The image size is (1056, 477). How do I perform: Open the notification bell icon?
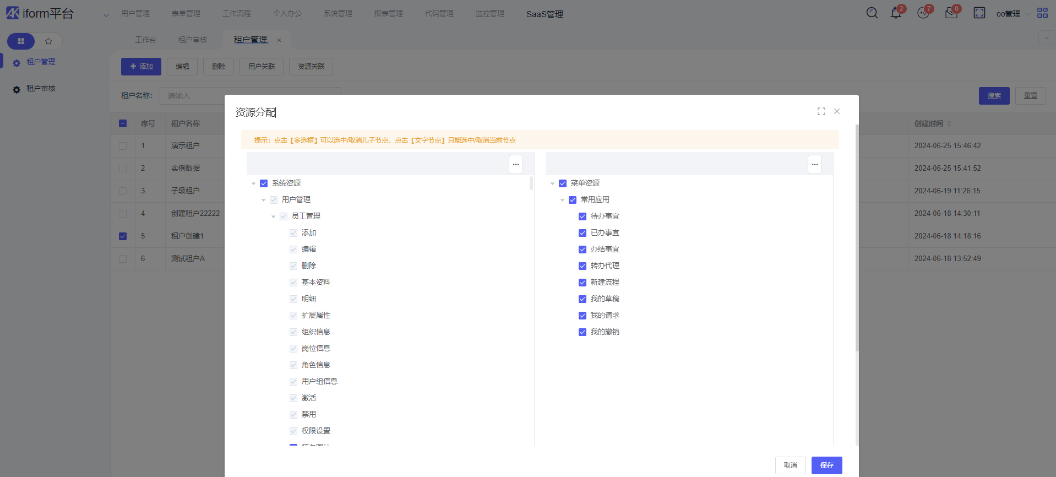point(896,13)
